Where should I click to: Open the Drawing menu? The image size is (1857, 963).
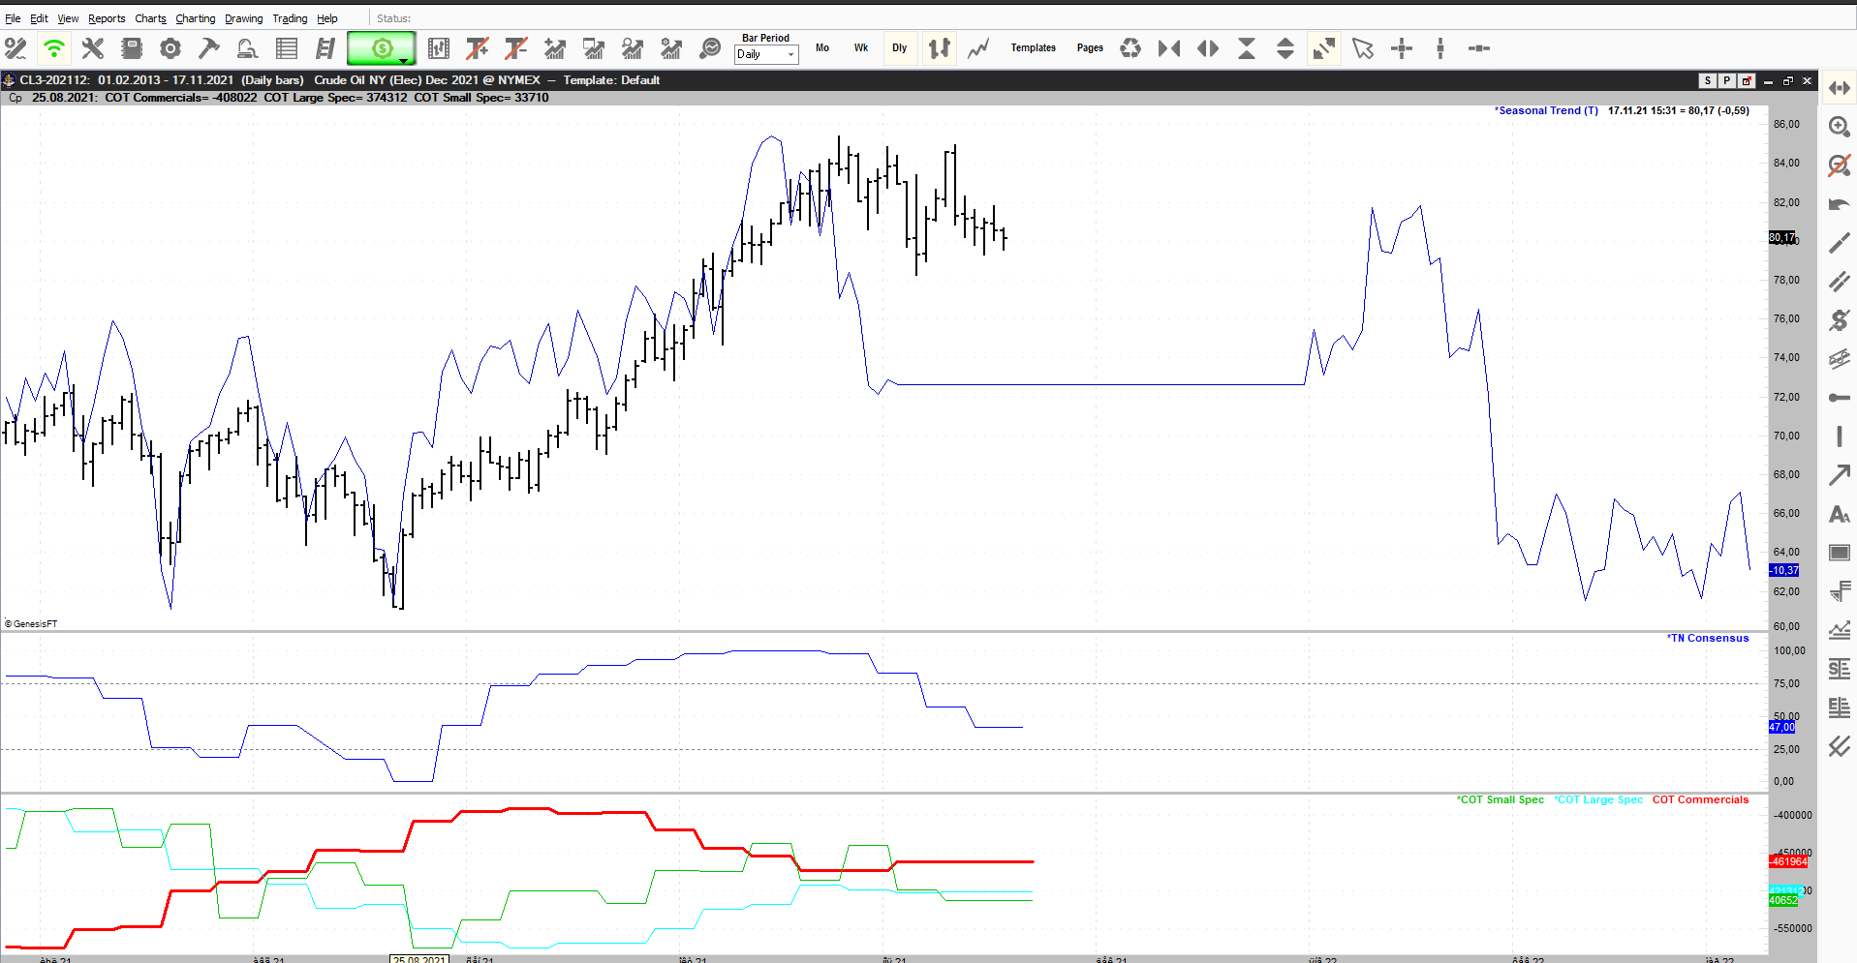(x=243, y=18)
